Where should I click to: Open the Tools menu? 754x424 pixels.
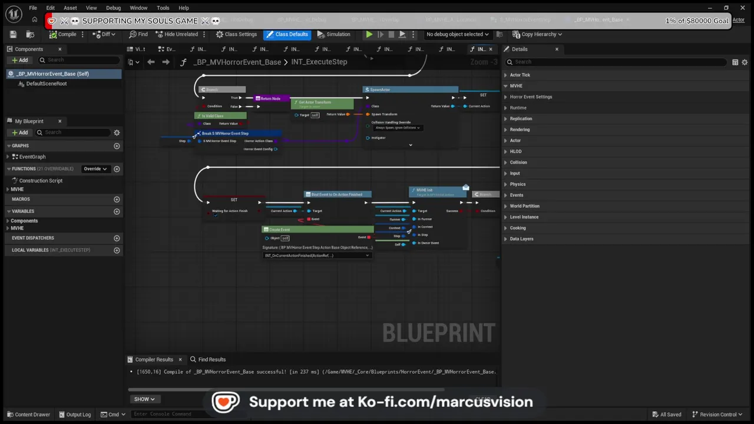[163, 8]
